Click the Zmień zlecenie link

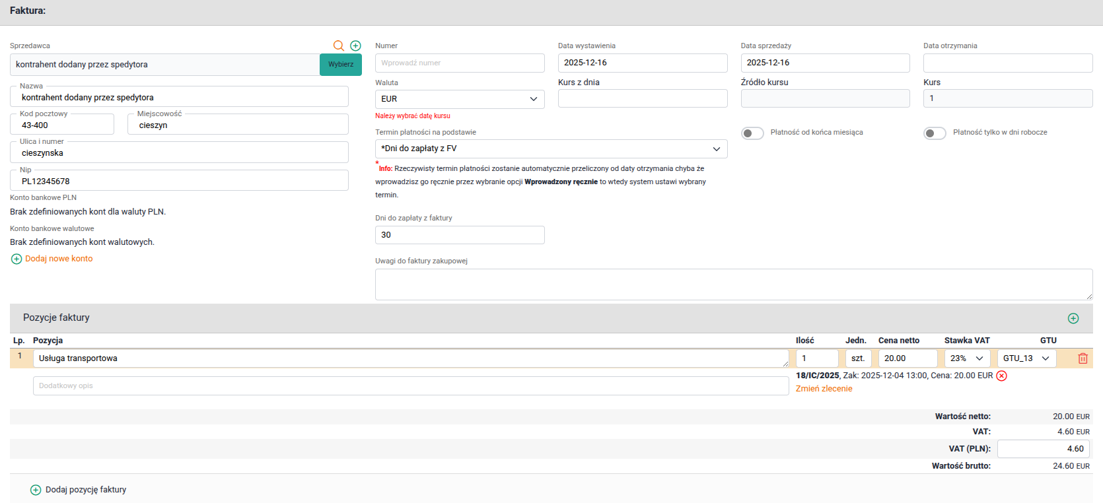coord(824,389)
